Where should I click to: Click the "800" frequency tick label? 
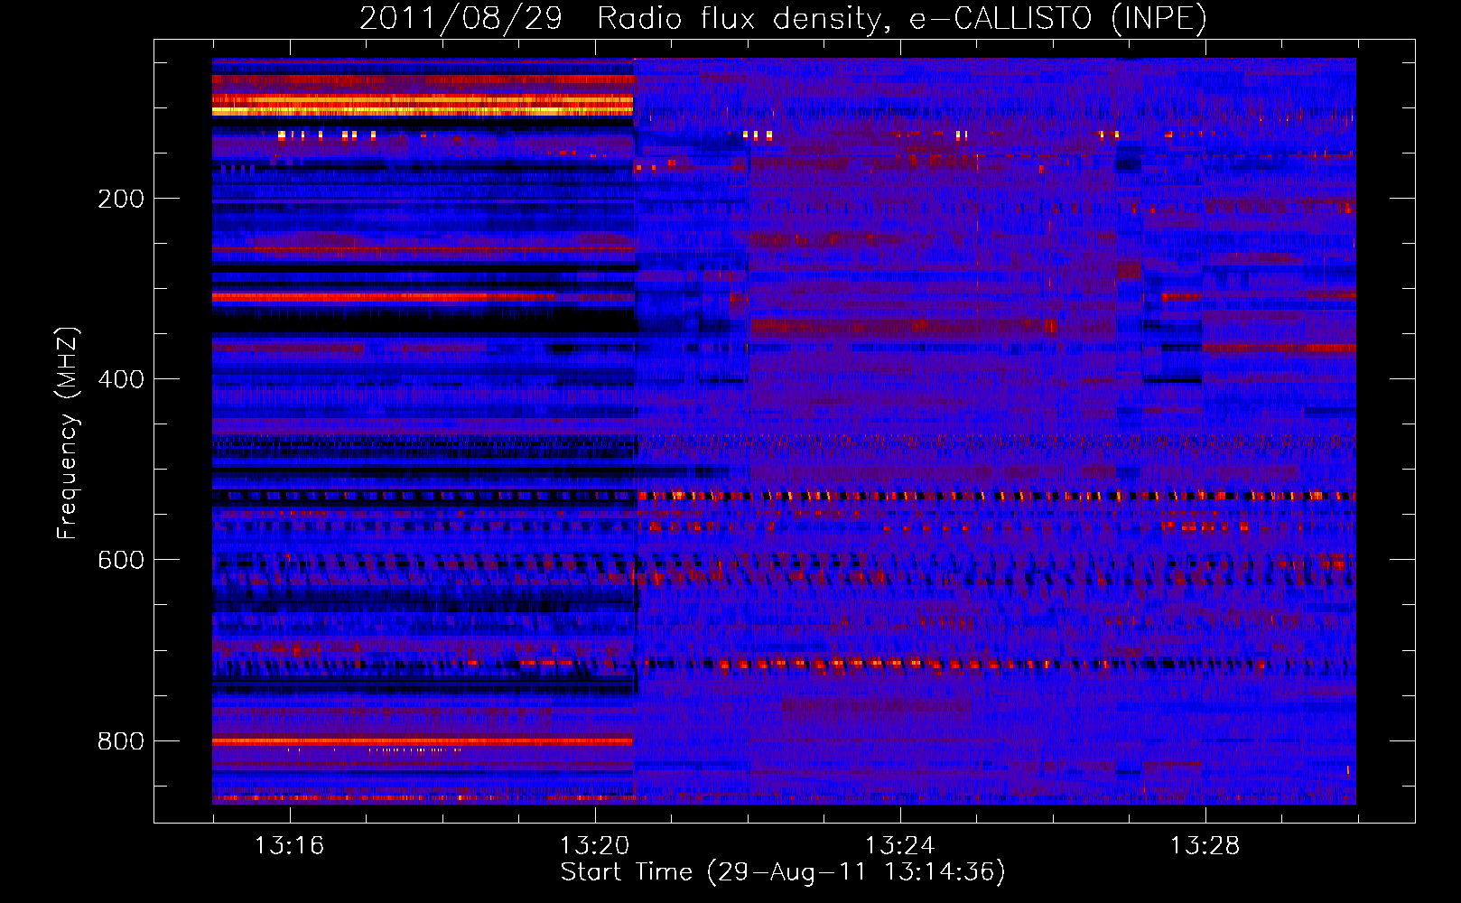tap(120, 741)
